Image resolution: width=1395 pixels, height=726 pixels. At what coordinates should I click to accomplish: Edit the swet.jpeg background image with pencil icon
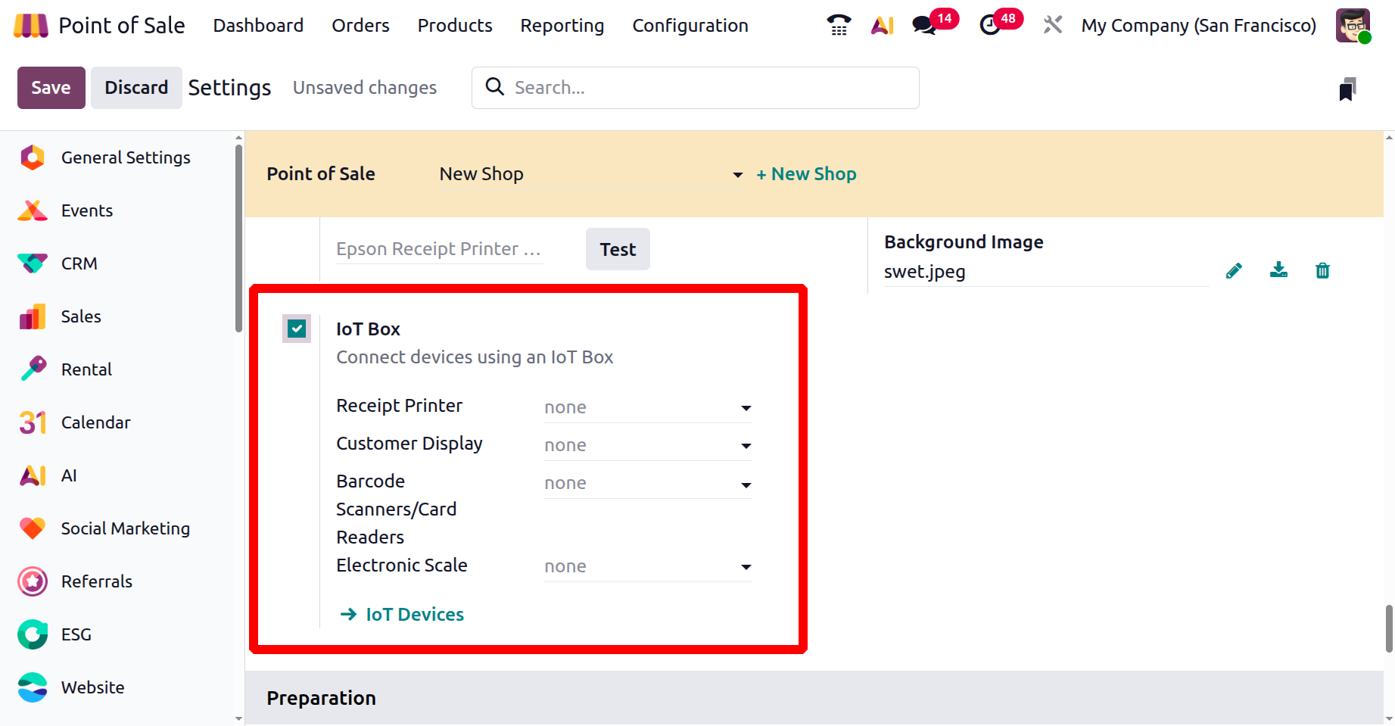click(1234, 271)
